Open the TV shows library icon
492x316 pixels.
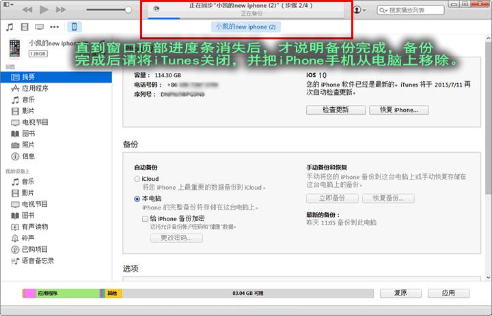(x=40, y=27)
